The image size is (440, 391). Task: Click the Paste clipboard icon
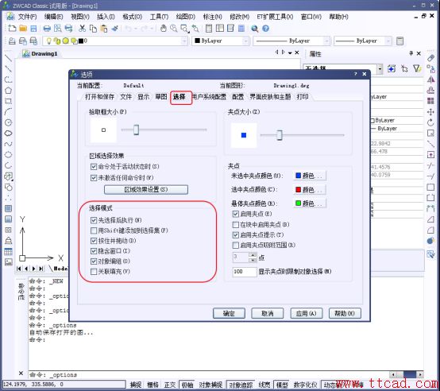pyautogui.click(x=104, y=29)
